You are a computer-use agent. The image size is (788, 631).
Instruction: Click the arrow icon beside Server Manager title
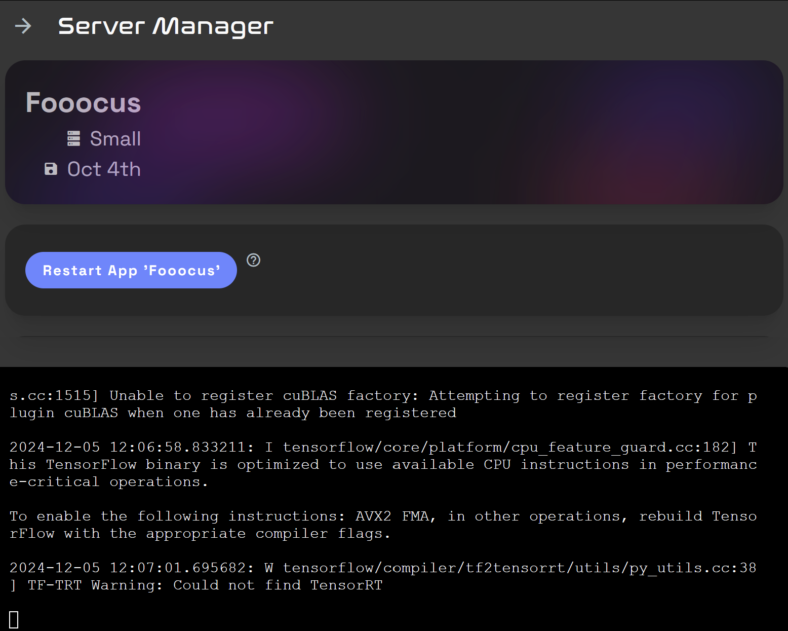[x=23, y=26]
